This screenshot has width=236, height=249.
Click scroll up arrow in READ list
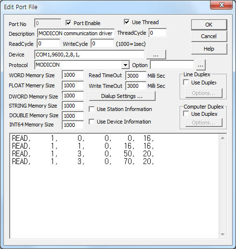223,138
